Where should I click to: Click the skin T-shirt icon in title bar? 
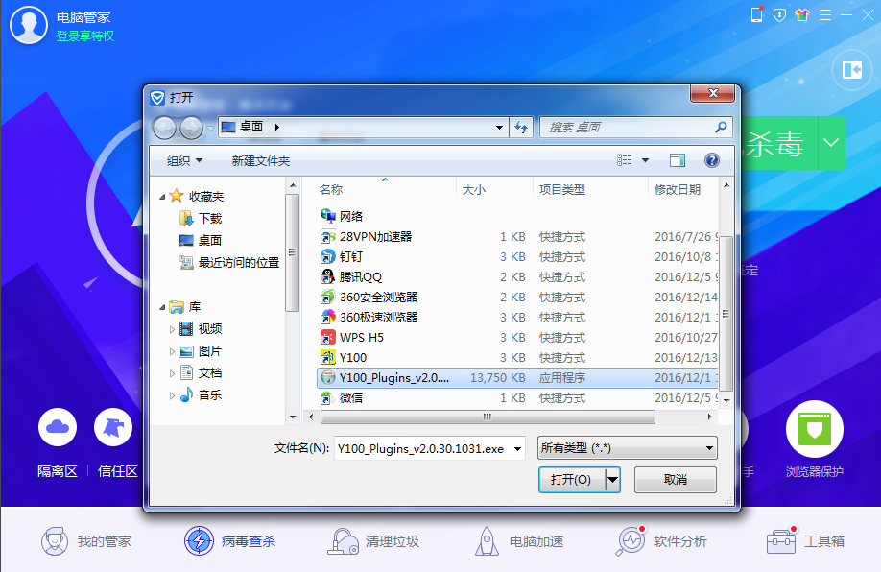click(802, 14)
